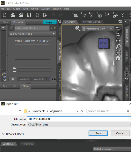Click the Undo arrow icon
This screenshot has height=152, width=131.
[53, 15]
